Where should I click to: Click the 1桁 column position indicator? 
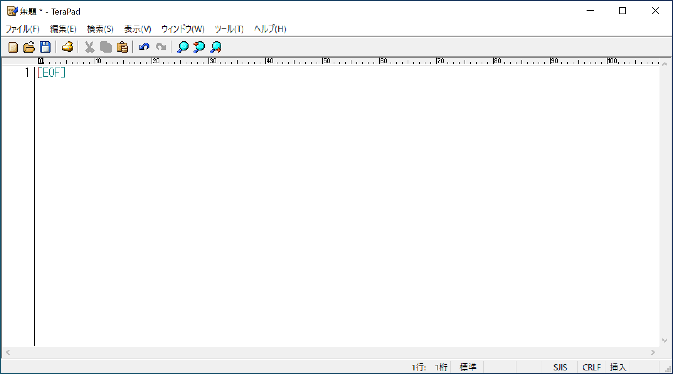(441, 367)
